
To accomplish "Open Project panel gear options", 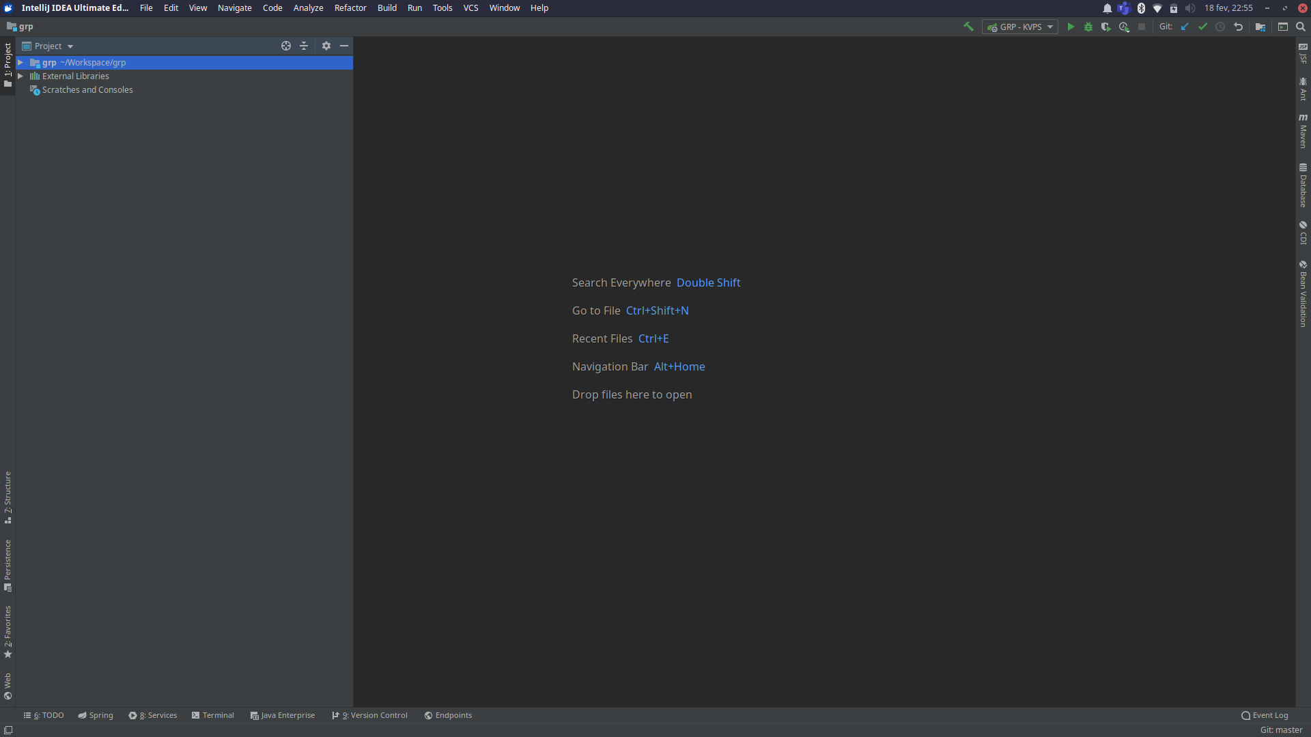I will [326, 46].
